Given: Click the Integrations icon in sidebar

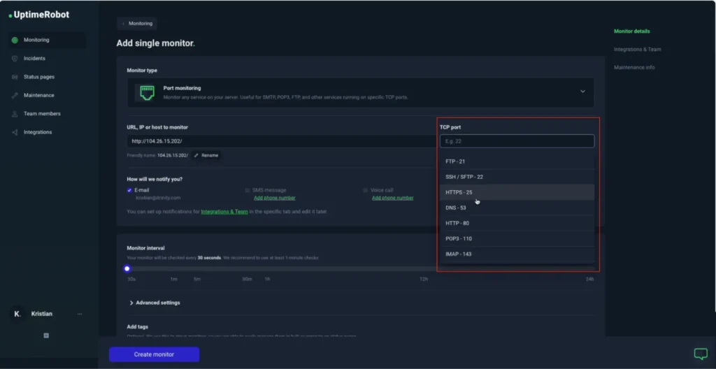Looking at the screenshot, I should pyautogui.click(x=15, y=133).
